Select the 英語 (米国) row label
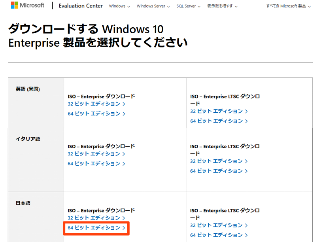 (28, 89)
